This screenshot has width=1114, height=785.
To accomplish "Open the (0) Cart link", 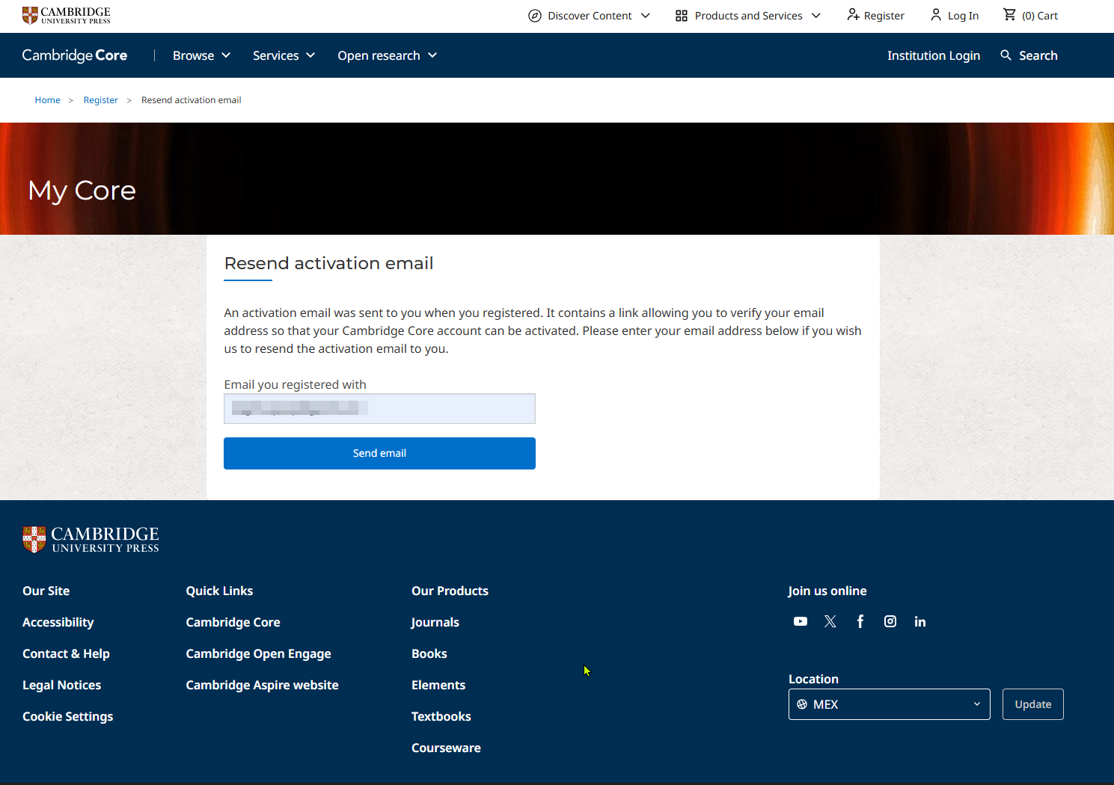I will [1040, 16].
